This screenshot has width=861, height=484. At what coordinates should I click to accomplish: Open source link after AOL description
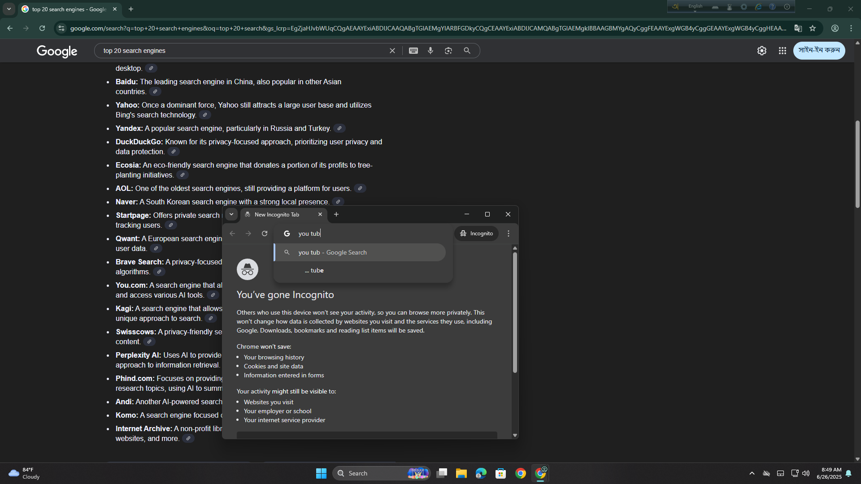click(360, 188)
